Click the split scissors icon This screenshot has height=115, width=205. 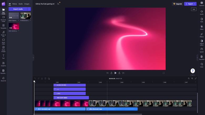click(x=42, y=79)
